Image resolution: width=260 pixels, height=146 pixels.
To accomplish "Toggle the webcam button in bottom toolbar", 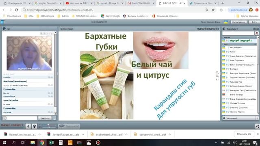I will [x=35, y=126].
